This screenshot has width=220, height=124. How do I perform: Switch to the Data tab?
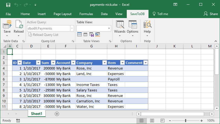(x=104, y=14)
